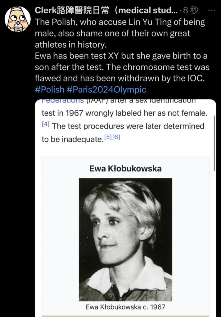Screen dimensions: 221x317
Task: Click citation reference [4]
Action: [45, 124]
